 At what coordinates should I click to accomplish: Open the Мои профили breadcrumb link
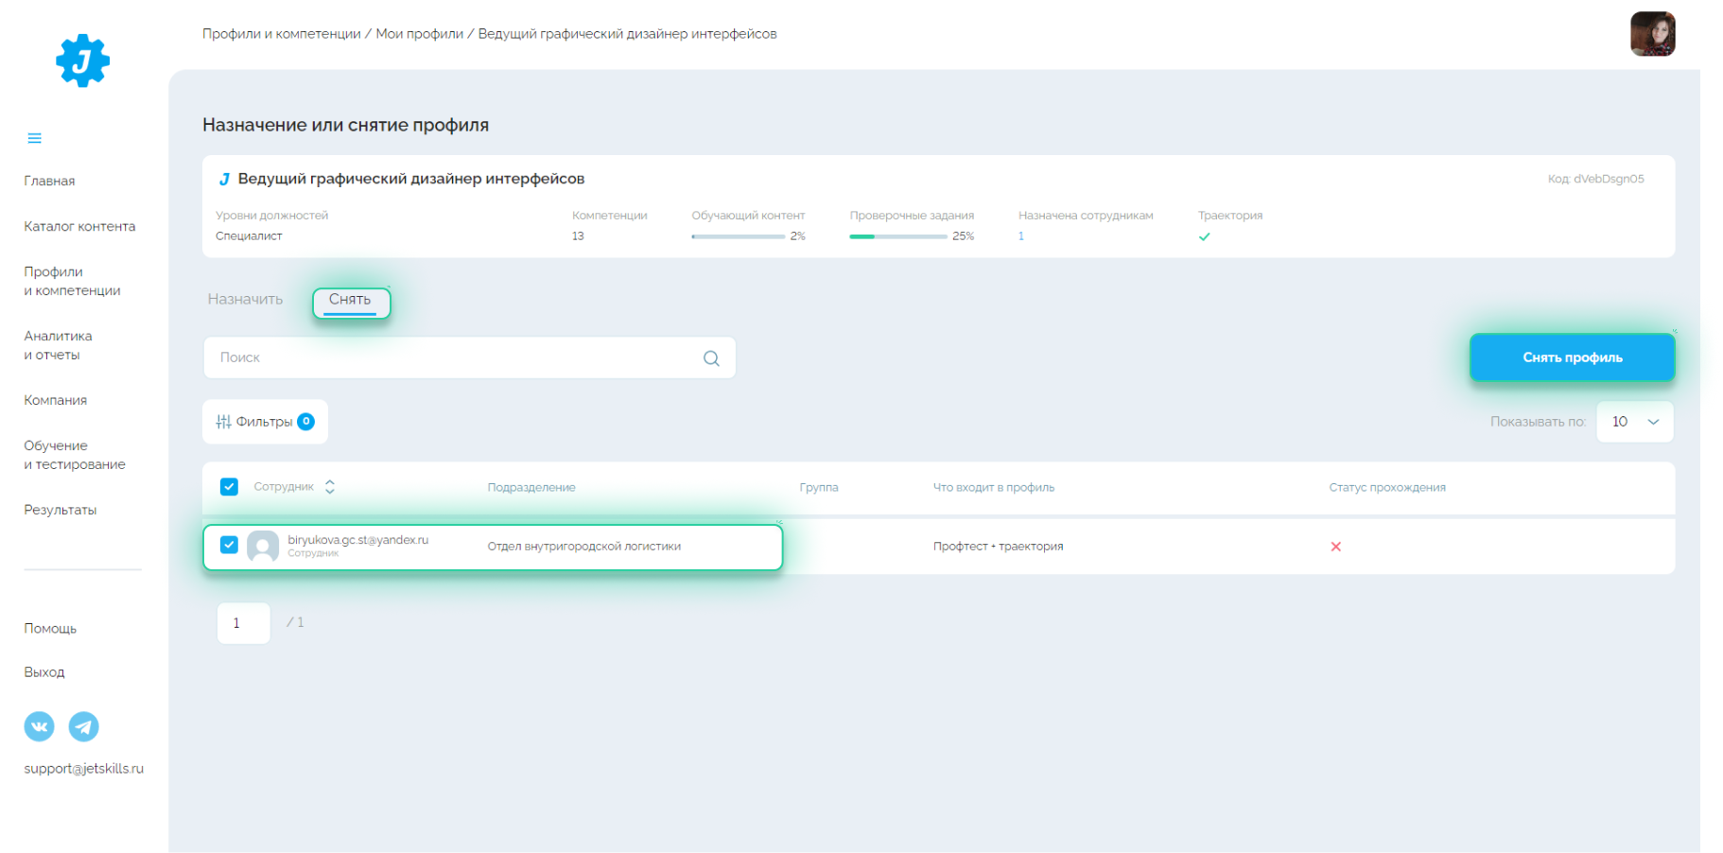[419, 34]
